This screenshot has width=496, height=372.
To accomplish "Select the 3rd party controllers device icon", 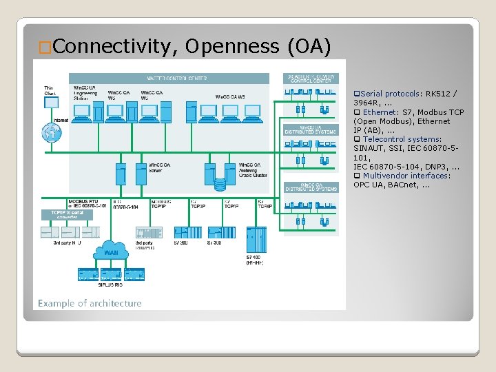I will tap(149, 233).
